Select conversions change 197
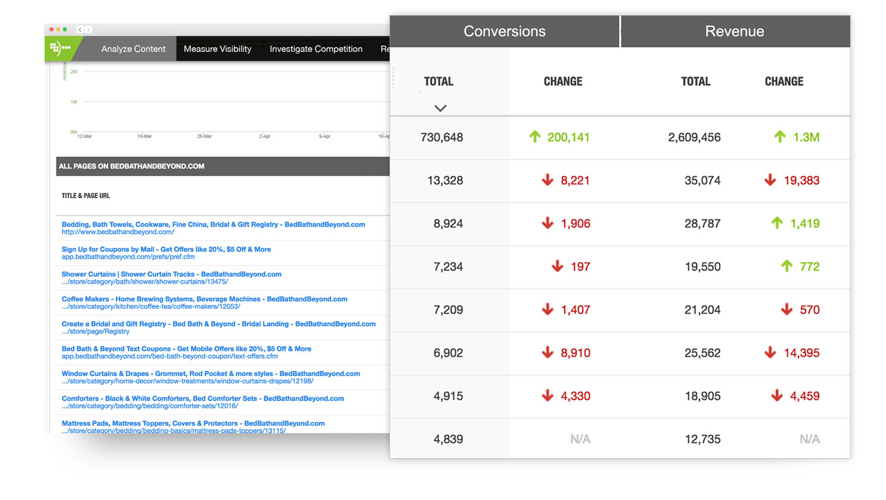 pos(580,266)
